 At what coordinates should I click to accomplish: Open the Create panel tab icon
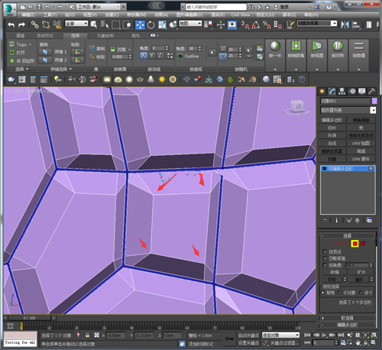coord(322,92)
